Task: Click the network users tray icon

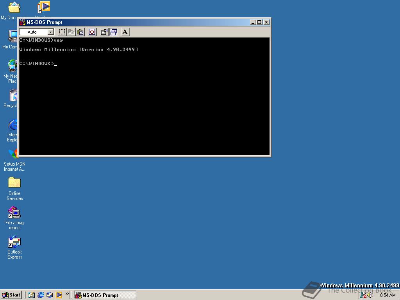Action: (363, 295)
